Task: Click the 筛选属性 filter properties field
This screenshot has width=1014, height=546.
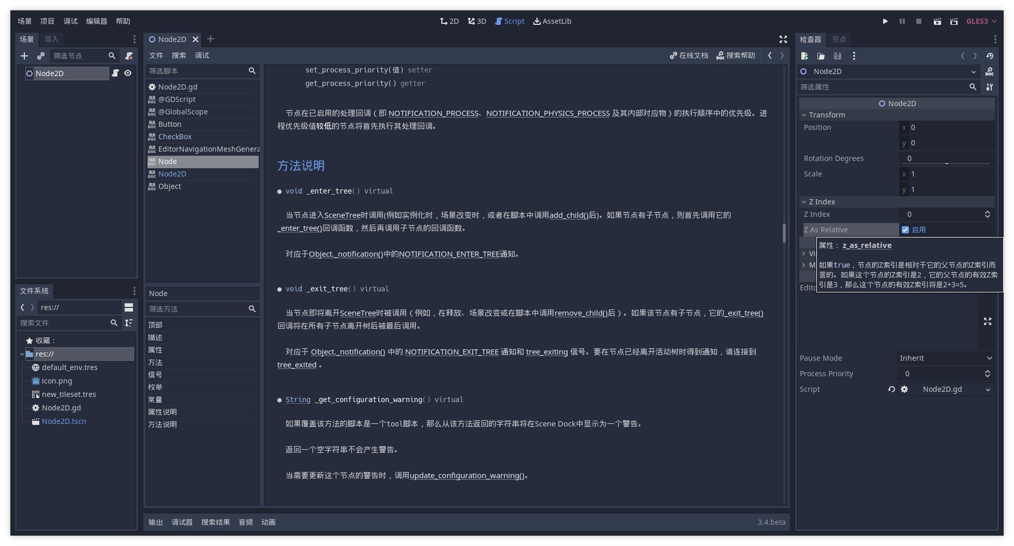Action: point(888,87)
